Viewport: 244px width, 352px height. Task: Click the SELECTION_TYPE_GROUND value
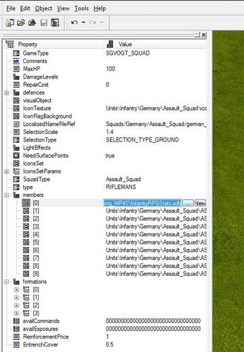coord(142,139)
